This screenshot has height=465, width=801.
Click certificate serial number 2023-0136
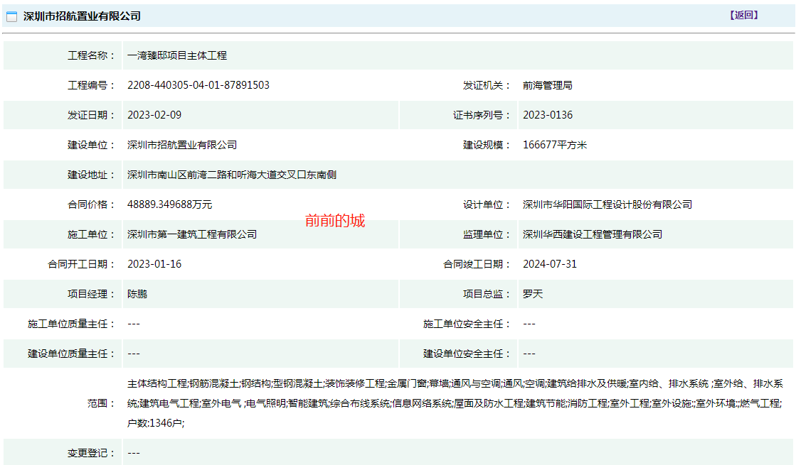point(547,115)
